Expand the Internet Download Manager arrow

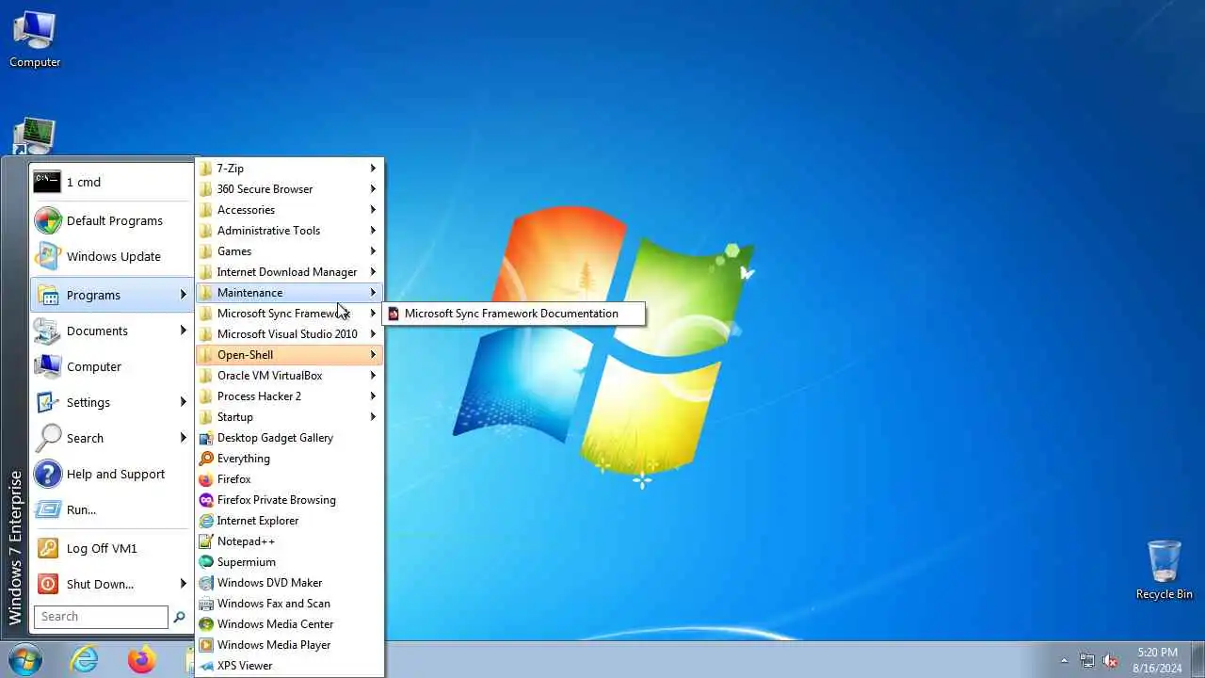point(373,272)
